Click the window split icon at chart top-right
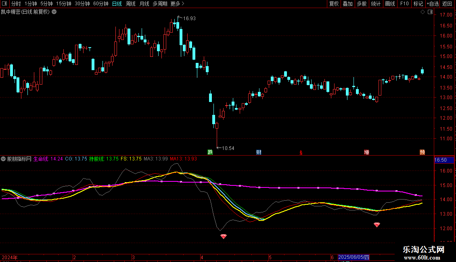456x262 pixels. click(430, 12)
